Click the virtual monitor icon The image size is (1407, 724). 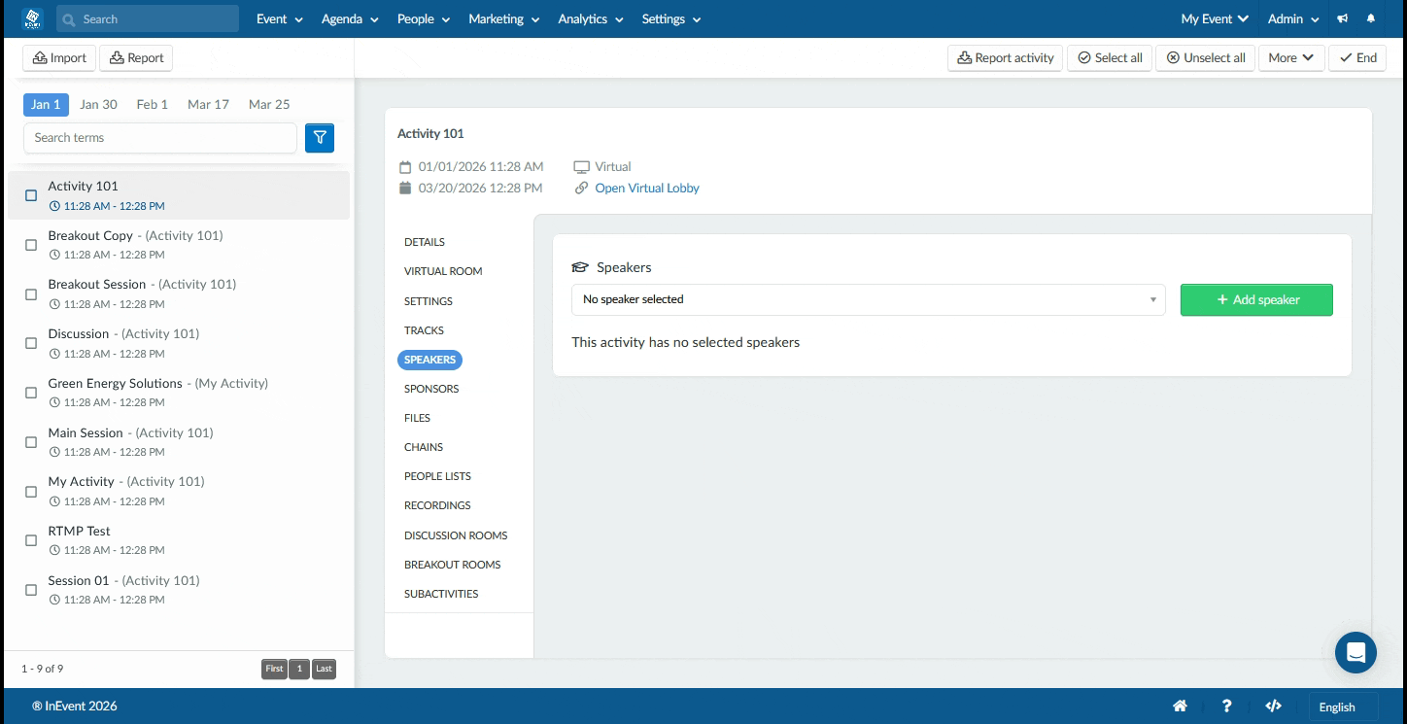(582, 167)
